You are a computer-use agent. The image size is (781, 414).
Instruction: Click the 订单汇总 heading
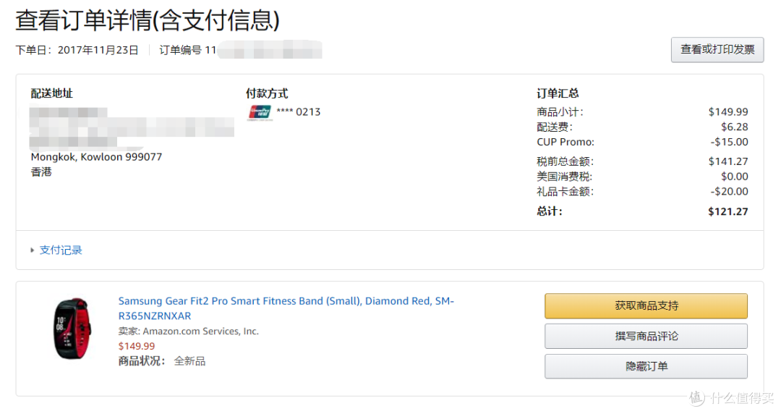558,93
